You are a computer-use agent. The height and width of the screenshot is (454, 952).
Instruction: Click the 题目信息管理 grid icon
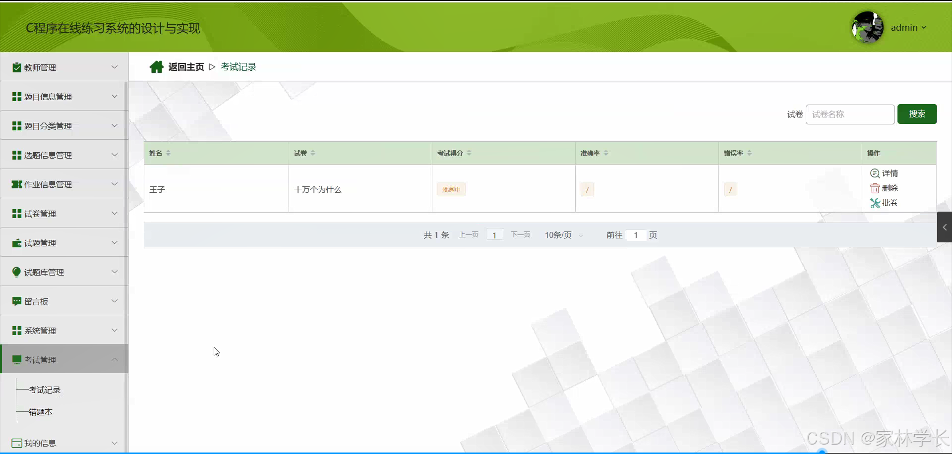[16, 96]
